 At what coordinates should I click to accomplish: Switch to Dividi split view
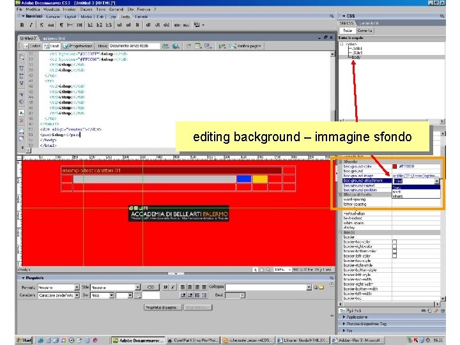(x=52, y=46)
